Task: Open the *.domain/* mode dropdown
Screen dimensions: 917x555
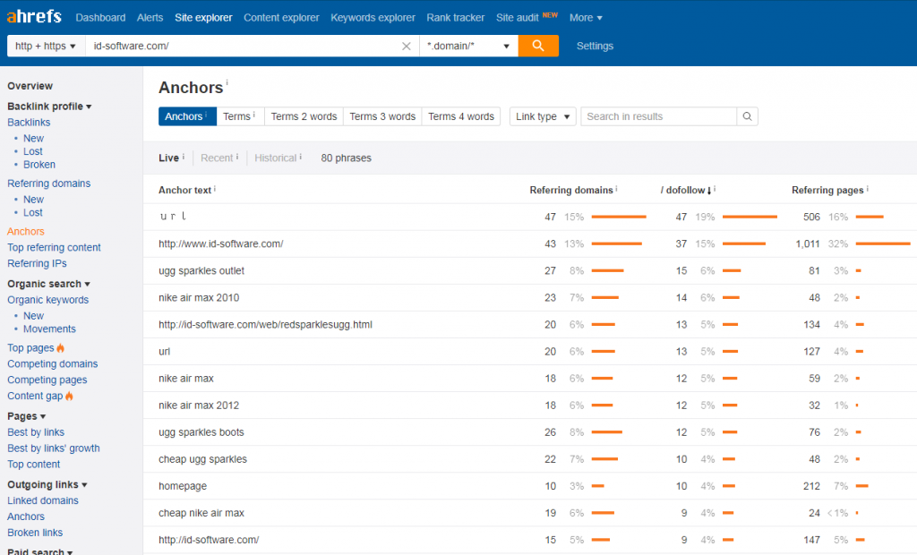Action: pos(468,46)
